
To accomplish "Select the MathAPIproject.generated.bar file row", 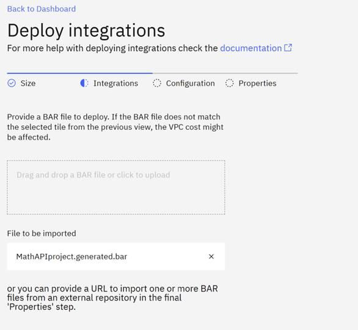I will pos(116,257).
